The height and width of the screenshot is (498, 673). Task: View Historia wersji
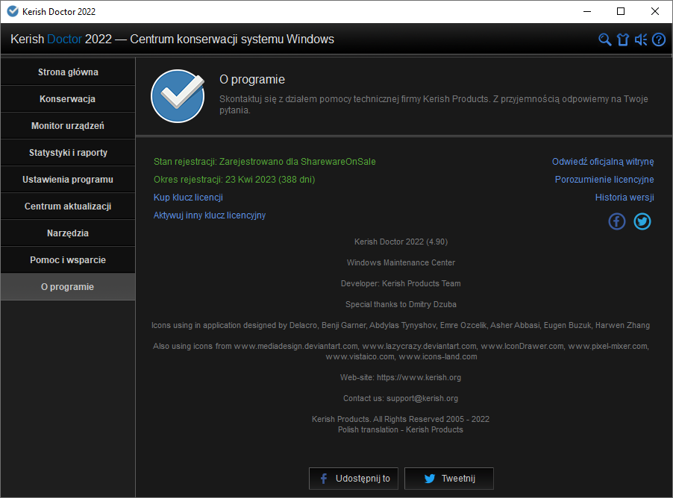[625, 198]
